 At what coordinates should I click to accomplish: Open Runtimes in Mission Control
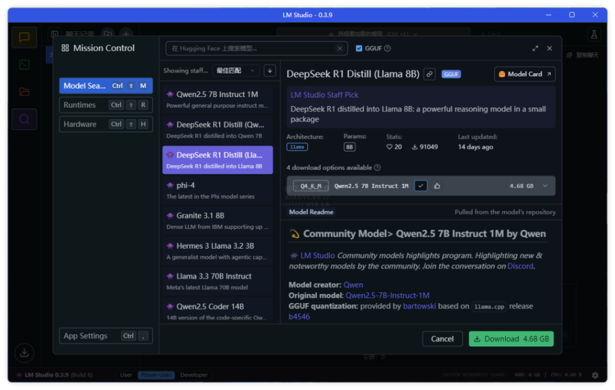coord(105,105)
